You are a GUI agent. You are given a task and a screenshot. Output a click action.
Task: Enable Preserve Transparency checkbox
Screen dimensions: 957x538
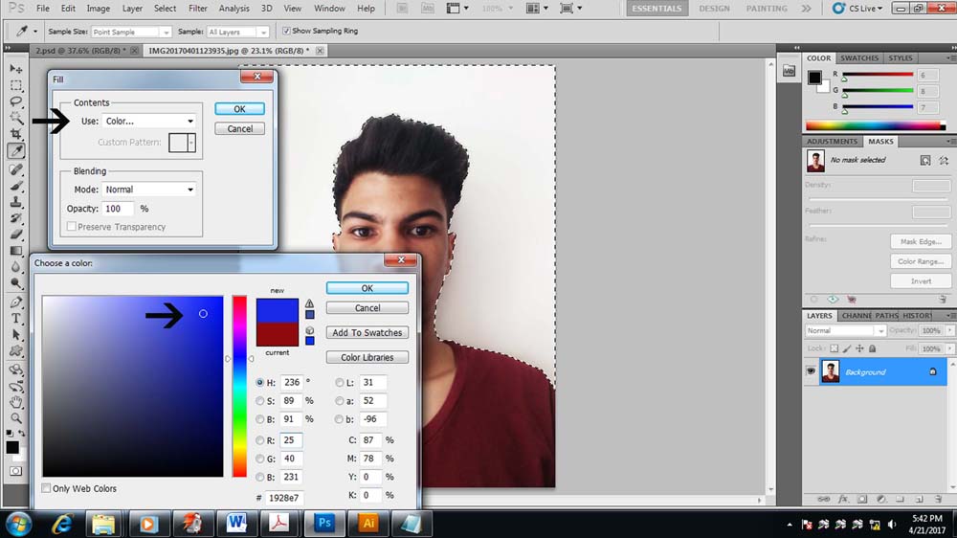pos(72,227)
